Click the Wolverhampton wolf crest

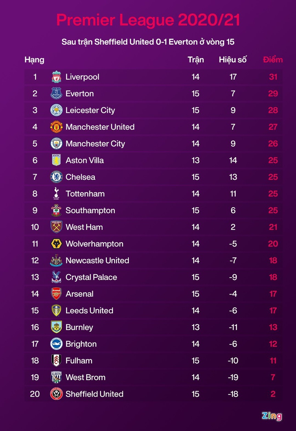56,244
